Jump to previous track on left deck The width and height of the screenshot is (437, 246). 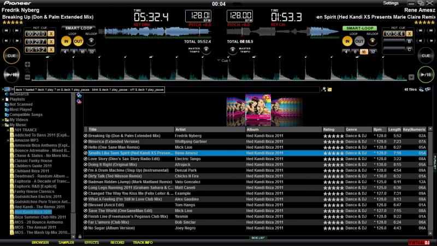[x=7, y=31]
